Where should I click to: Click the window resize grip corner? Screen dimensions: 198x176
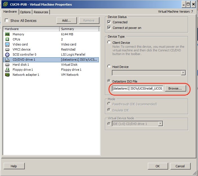tap(195, 173)
